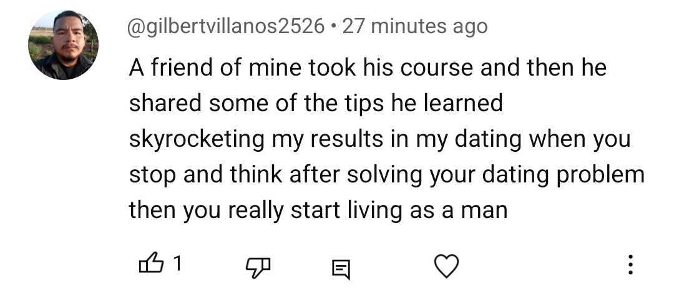Select the word "skyrocketing" in the comment

(197, 139)
